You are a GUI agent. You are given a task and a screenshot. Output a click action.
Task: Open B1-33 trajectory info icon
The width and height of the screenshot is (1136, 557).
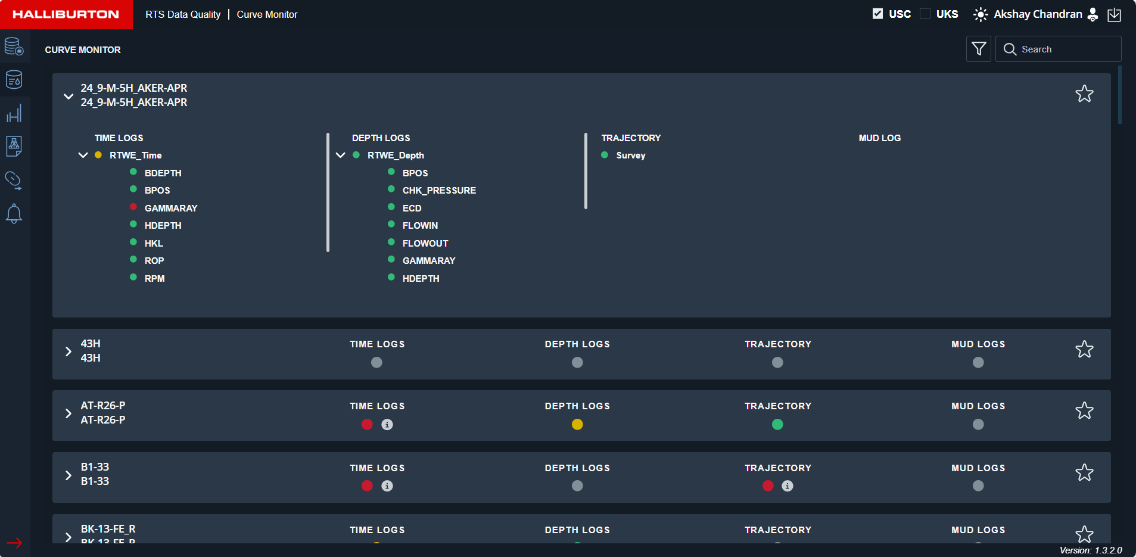click(x=787, y=486)
